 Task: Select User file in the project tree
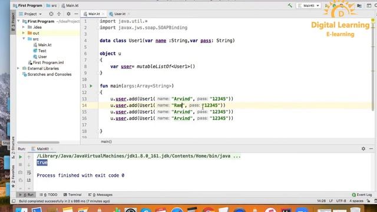pyautogui.click(x=40, y=57)
